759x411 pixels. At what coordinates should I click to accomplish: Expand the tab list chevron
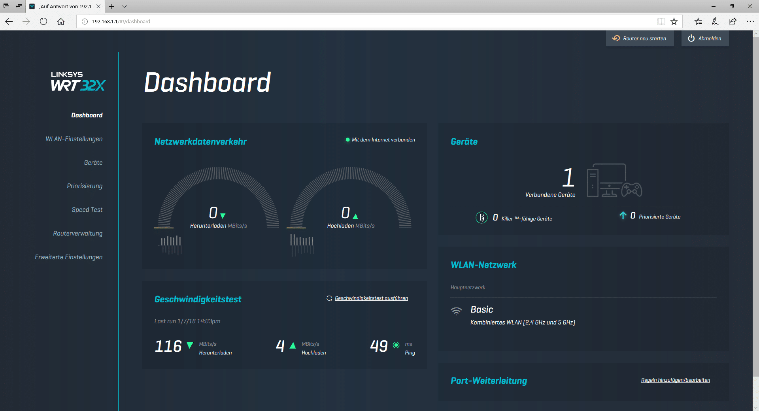(x=124, y=7)
